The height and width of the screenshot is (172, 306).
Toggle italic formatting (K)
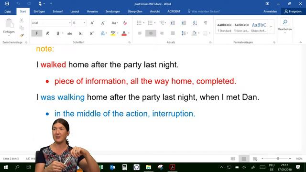tap(48, 33)
